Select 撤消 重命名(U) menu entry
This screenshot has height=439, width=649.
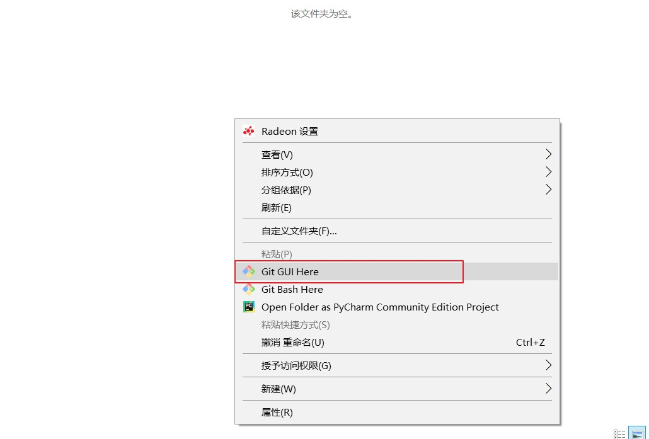(293, 343)
